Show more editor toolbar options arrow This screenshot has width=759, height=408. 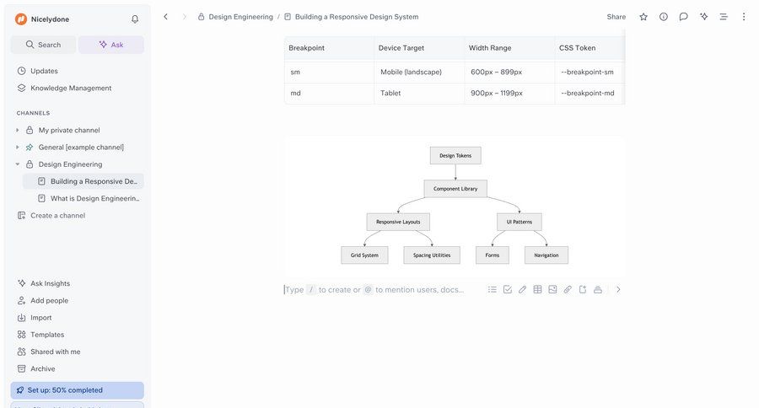(618, 289)
